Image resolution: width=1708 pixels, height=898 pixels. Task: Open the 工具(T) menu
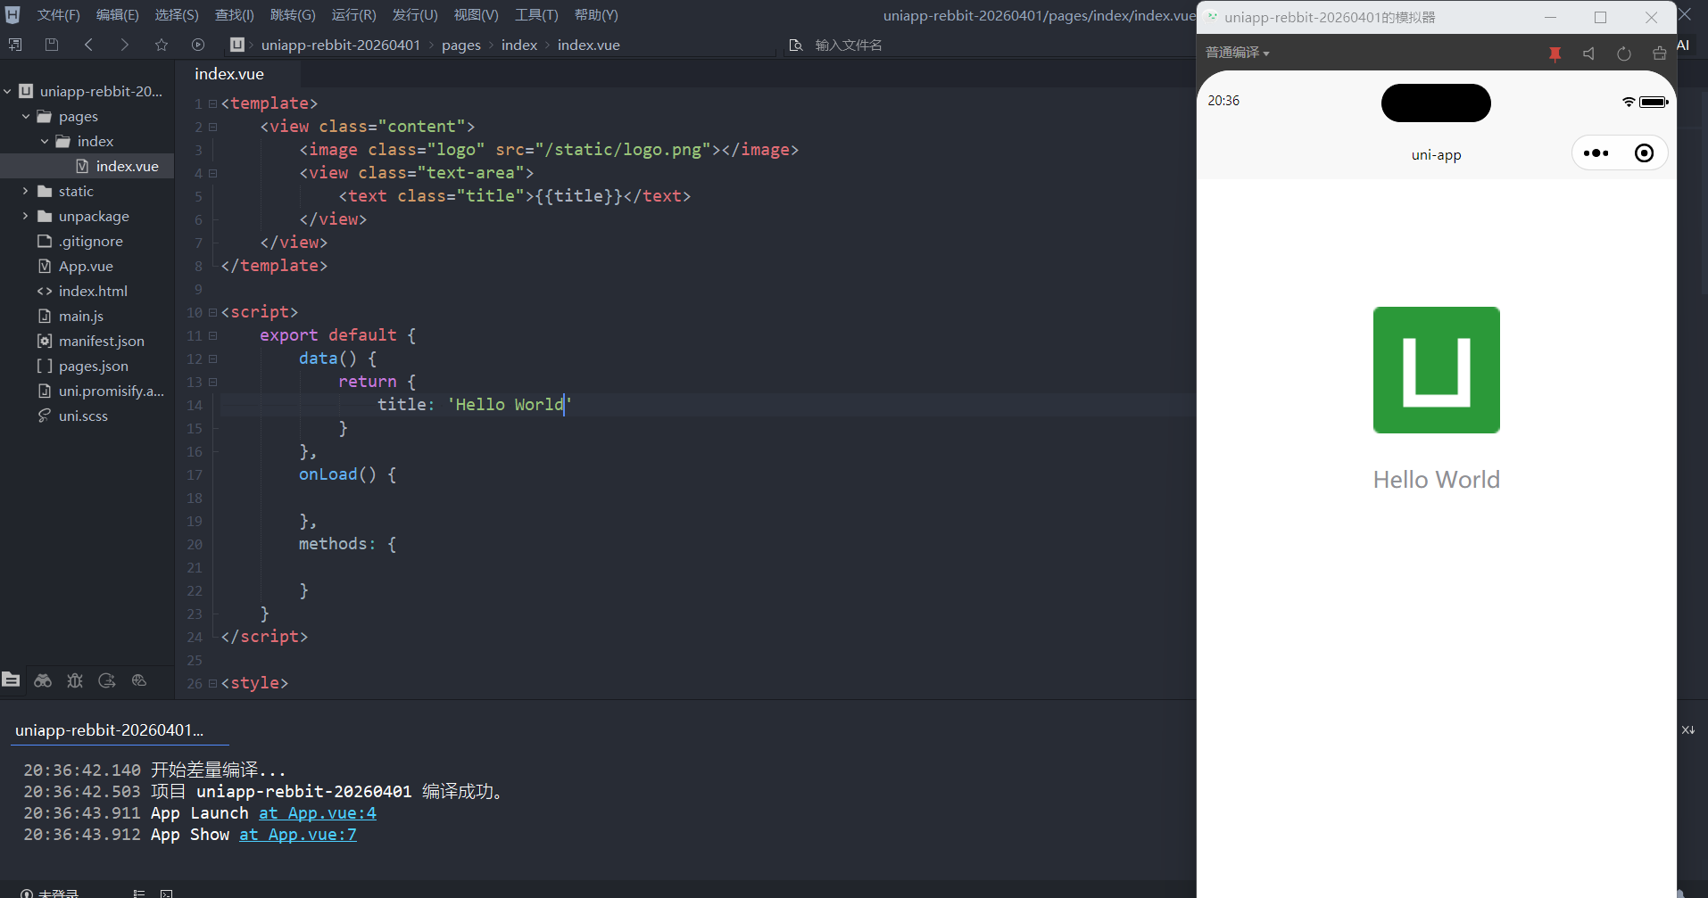[536, 15]
